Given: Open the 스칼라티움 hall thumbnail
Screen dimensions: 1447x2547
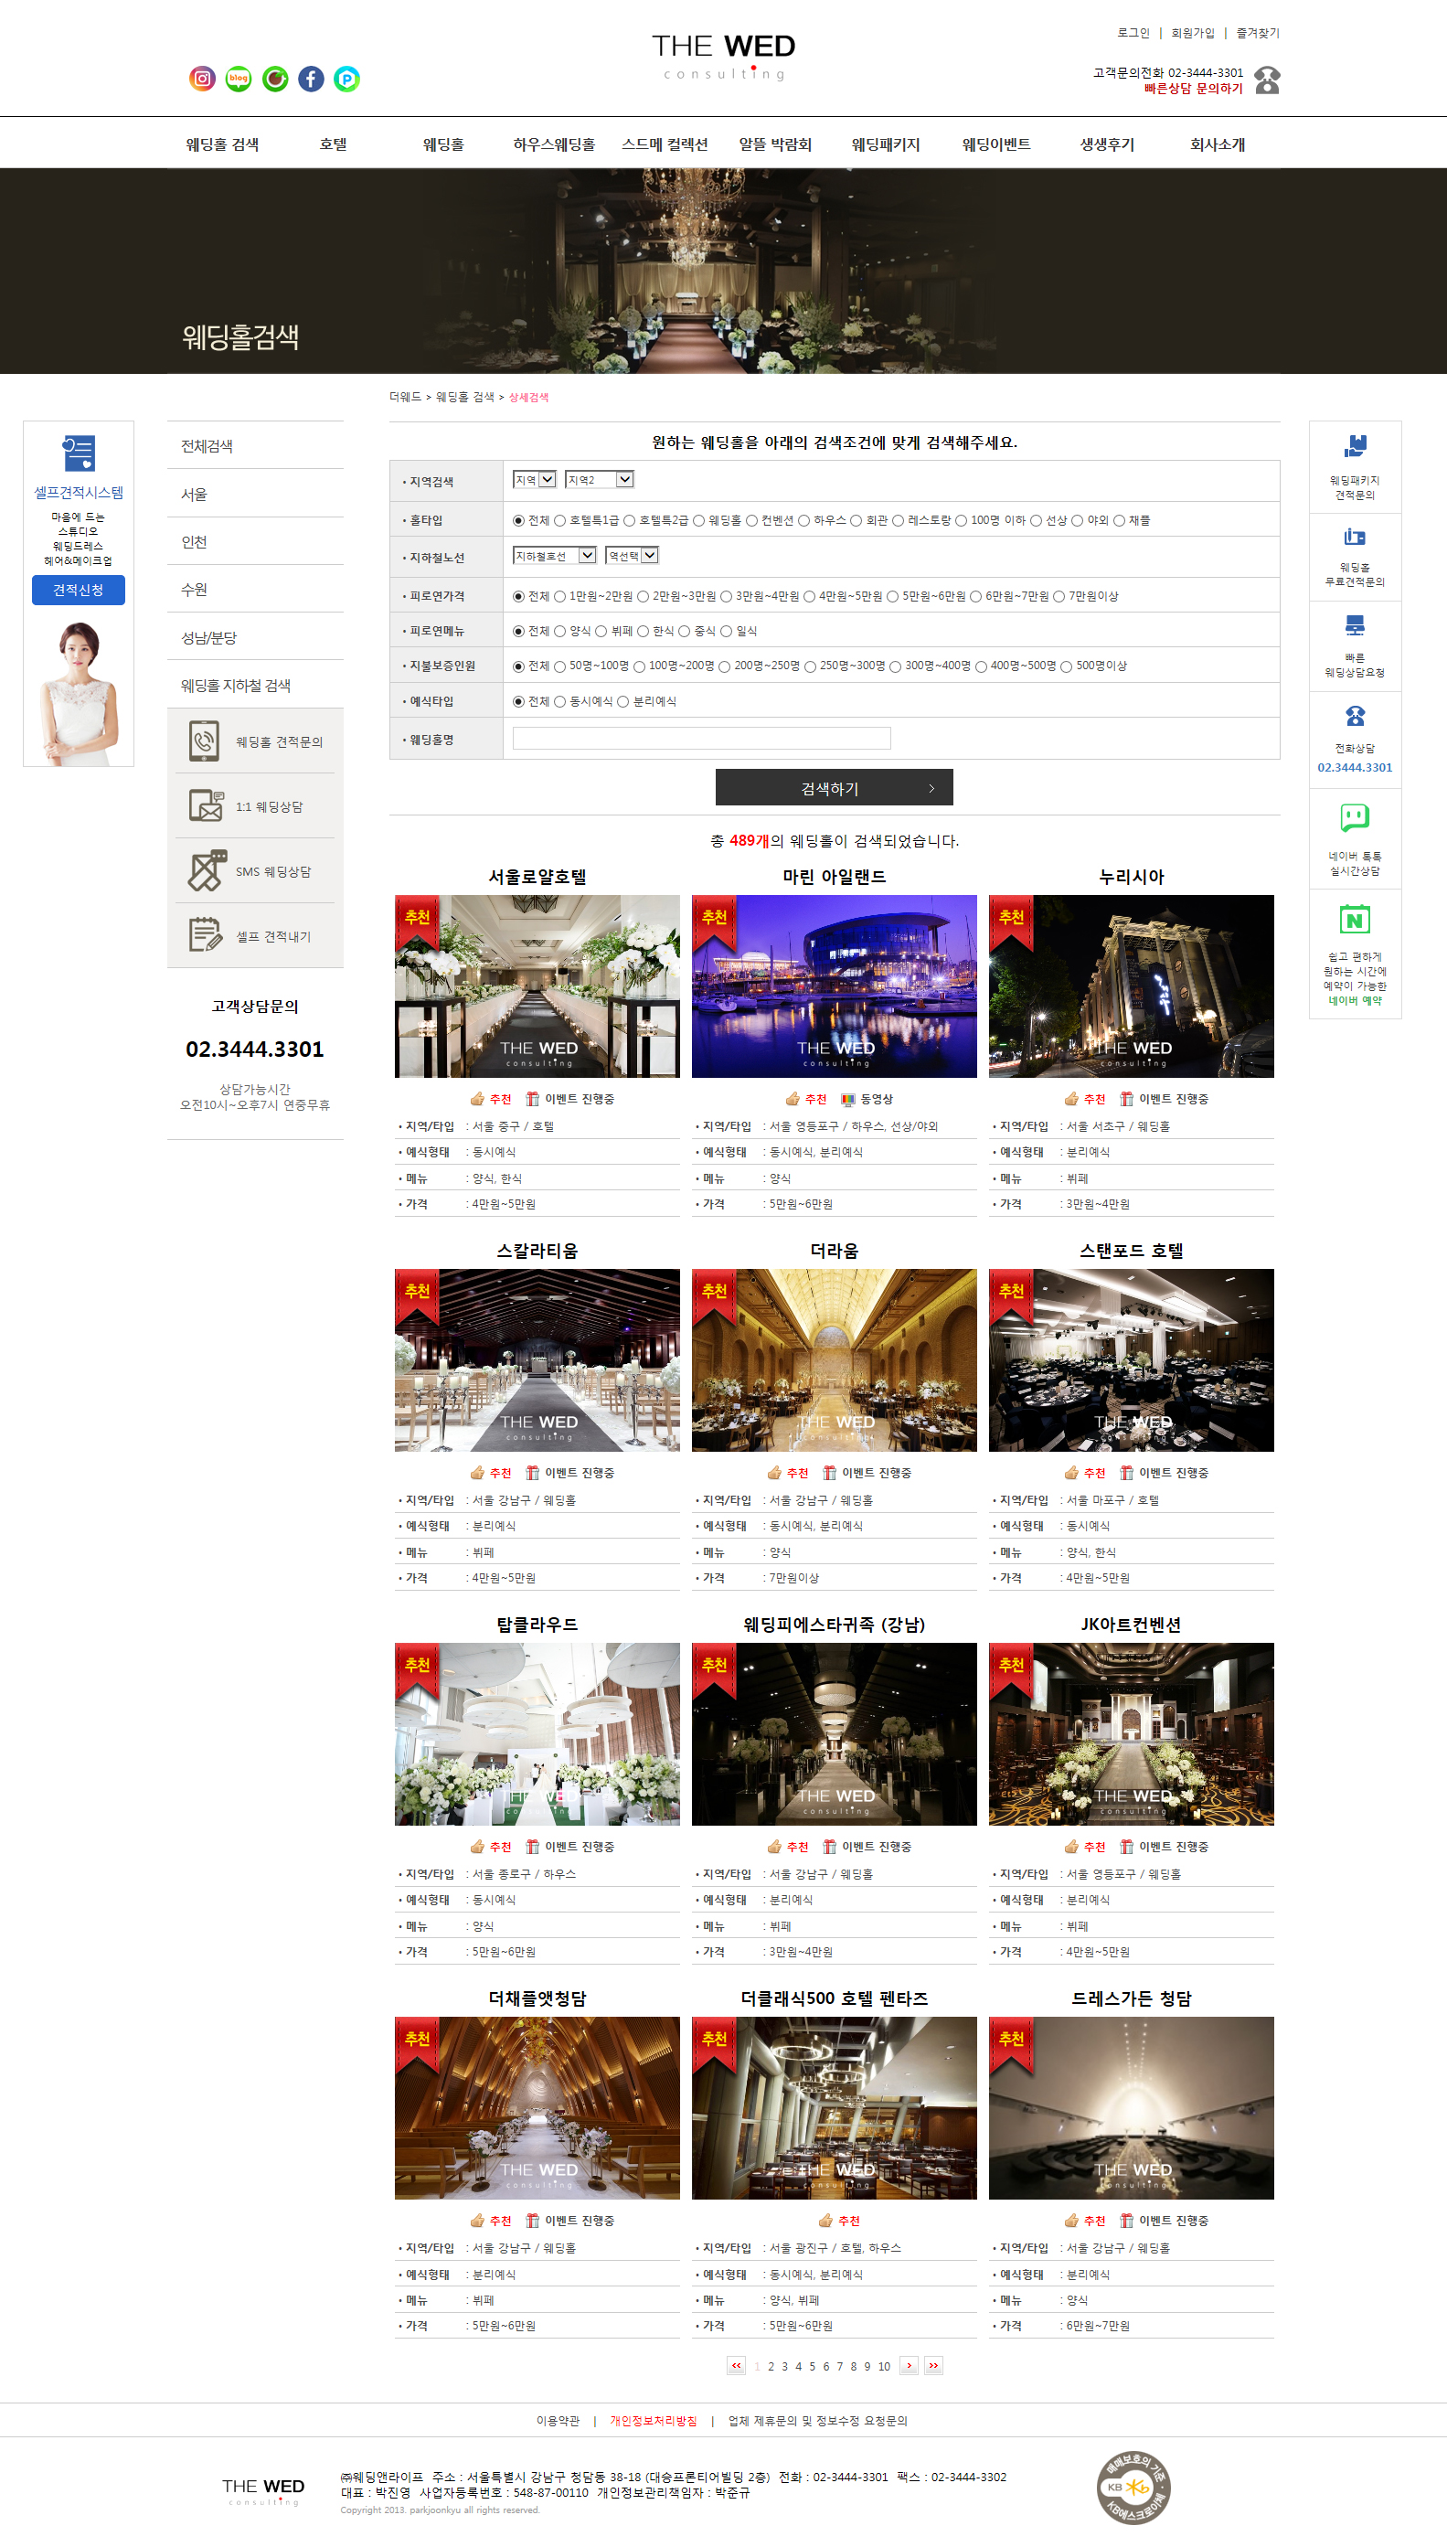Looking at the screenshot, I should pyautogui.click(x=537, y=1359).
